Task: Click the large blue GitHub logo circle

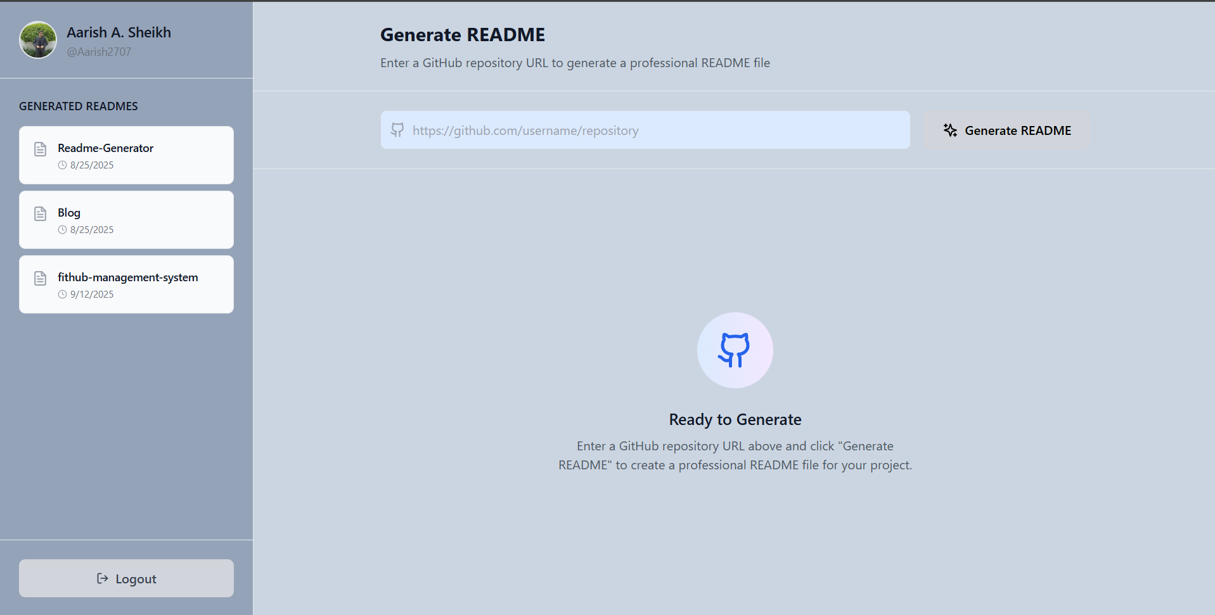Action: tap(735, 350)
